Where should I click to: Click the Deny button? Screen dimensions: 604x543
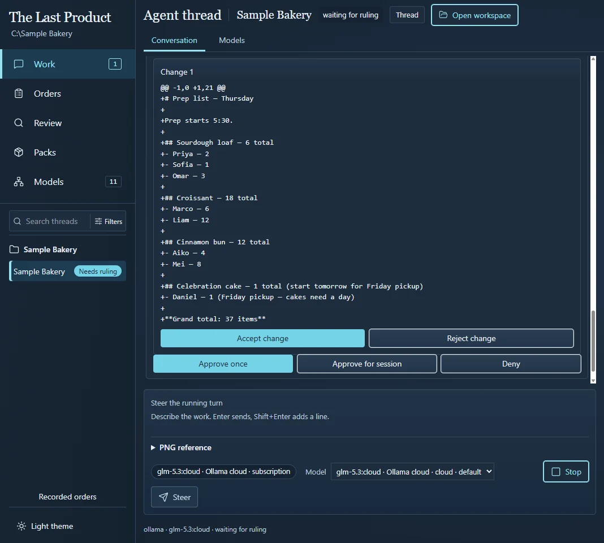pyautogui.click(x=511, y=364)
